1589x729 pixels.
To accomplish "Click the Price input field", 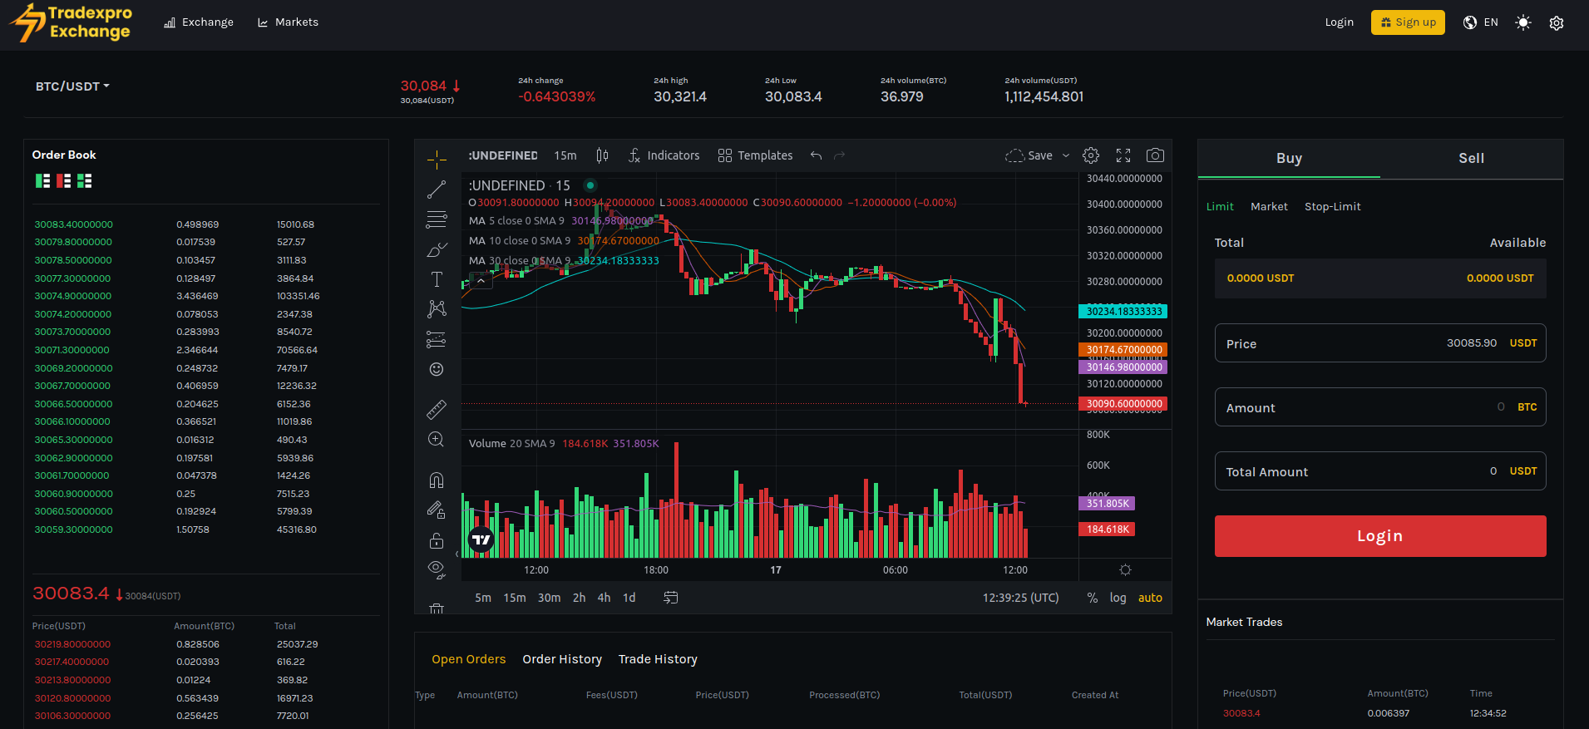I will [x=1379, y=343].
